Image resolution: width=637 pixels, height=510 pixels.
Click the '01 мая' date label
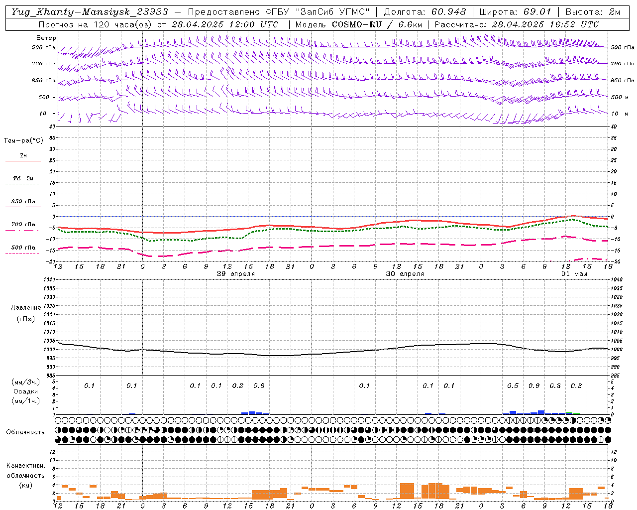[574, 274]
